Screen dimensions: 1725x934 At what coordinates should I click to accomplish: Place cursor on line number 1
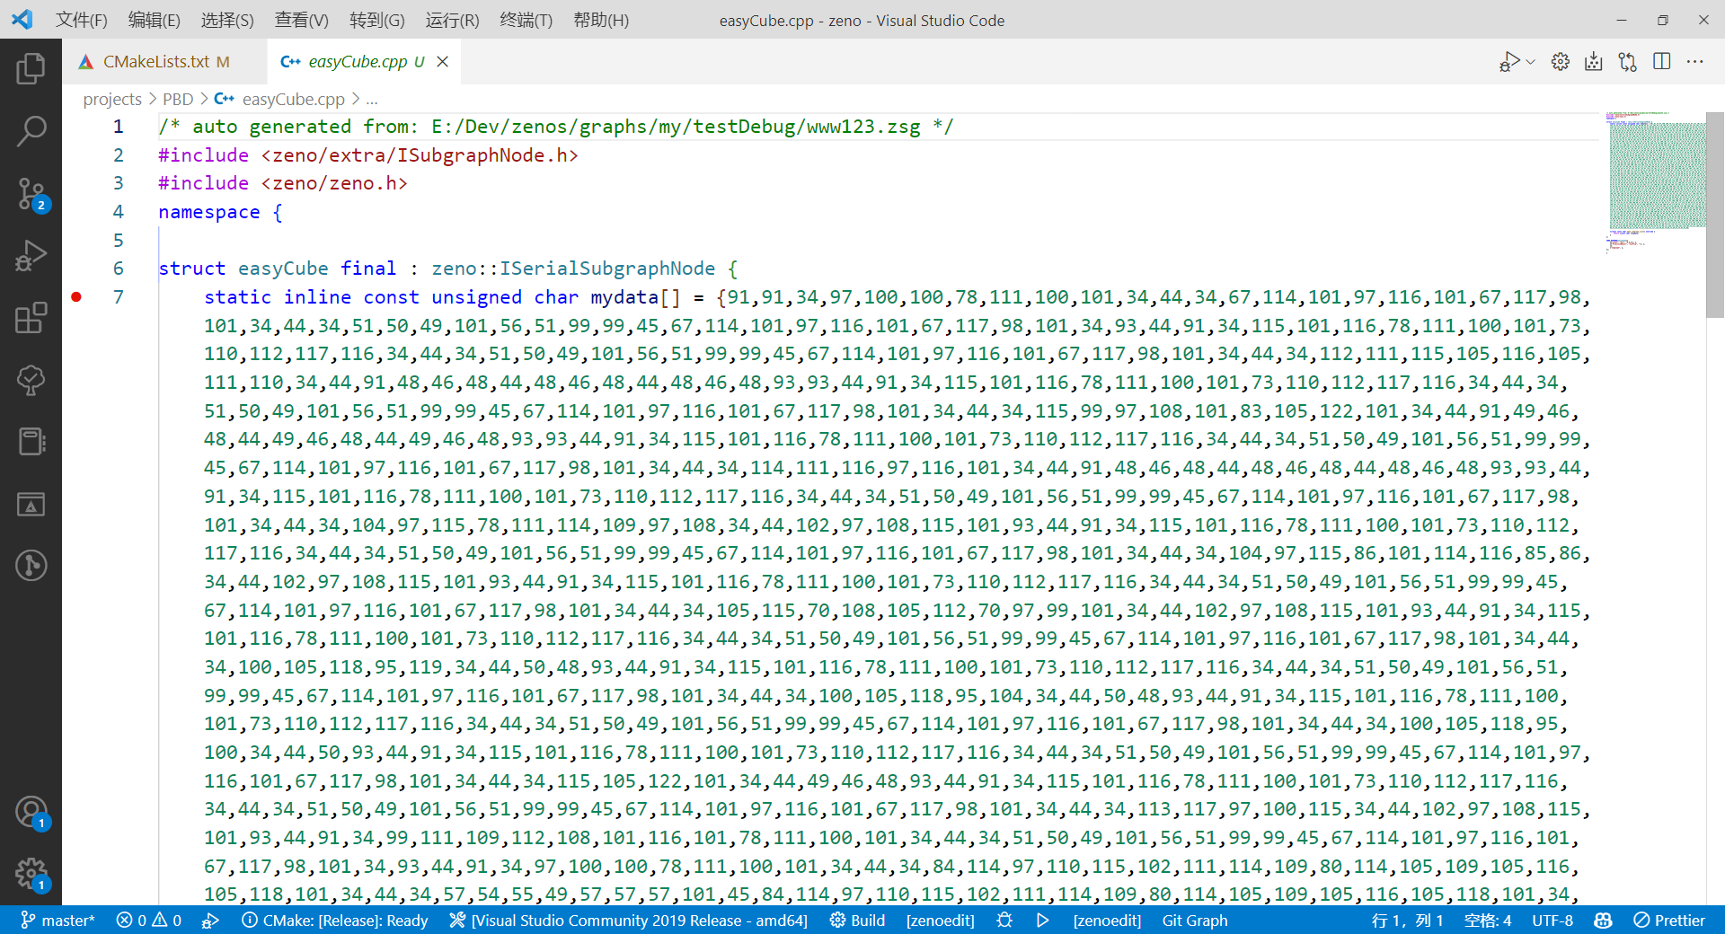[x=118, y=127]
